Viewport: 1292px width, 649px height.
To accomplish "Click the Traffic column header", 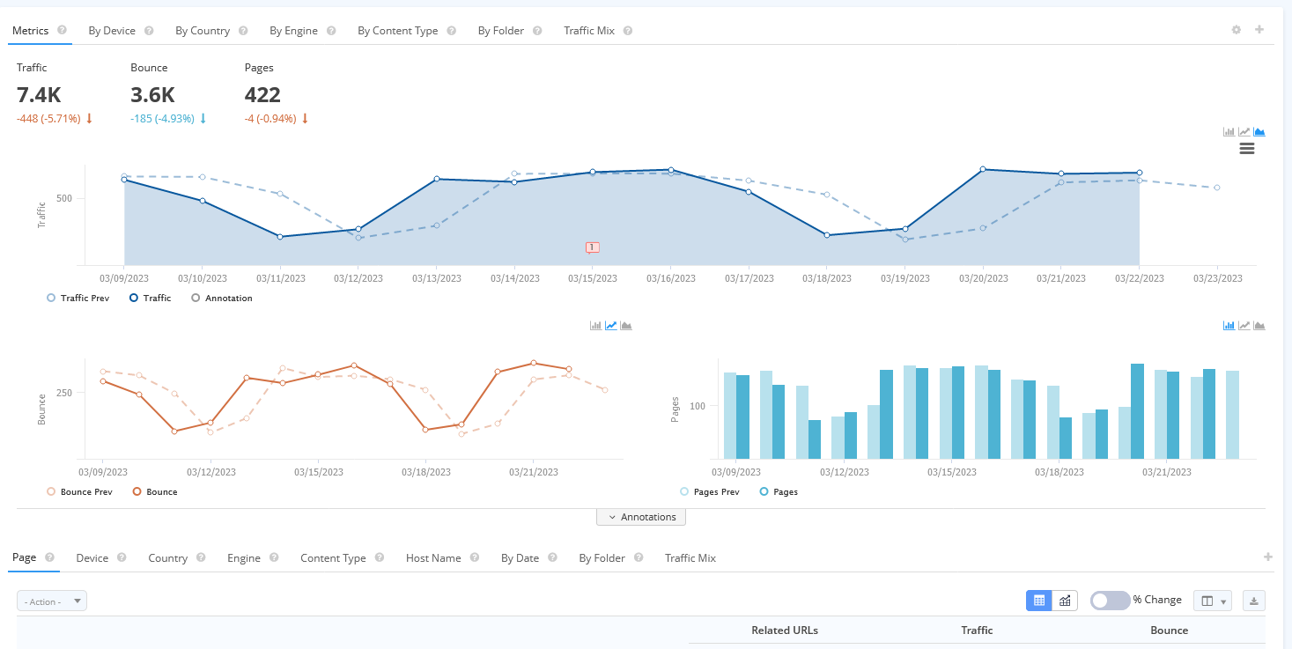I will pyautogui.click(x=977, y=631).
